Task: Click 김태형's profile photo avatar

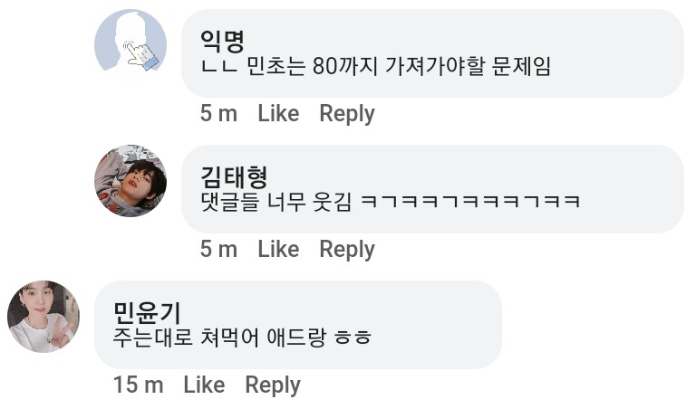Action: 130,180
